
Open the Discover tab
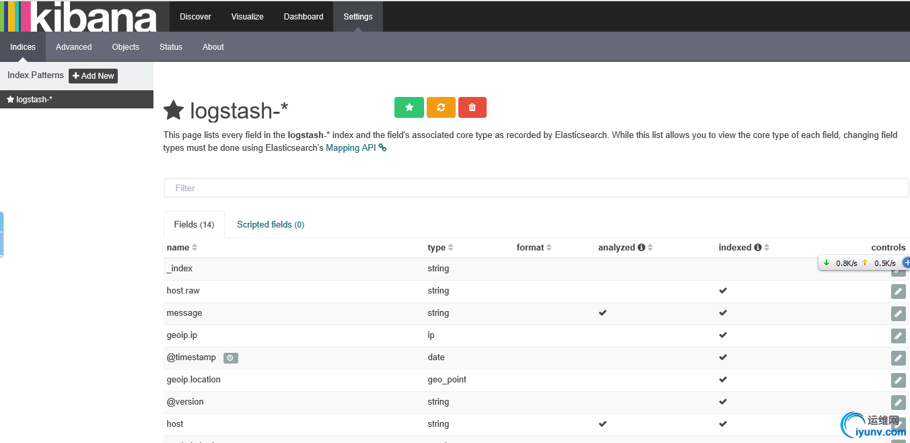(196, 16)
